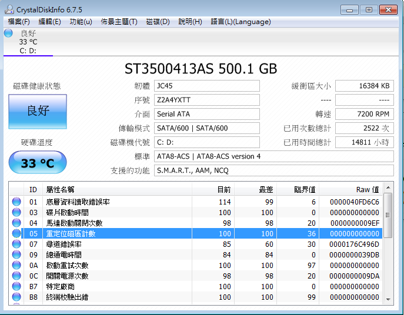
Task: Click the 介面 field showing Serial ATA
Action: pyautogui.click(x=207, y=114)
